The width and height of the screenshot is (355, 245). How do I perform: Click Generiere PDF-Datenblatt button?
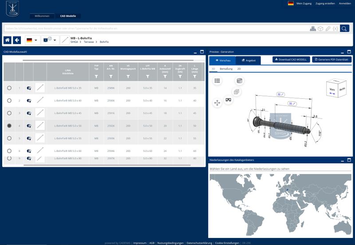tap(332, 59)
